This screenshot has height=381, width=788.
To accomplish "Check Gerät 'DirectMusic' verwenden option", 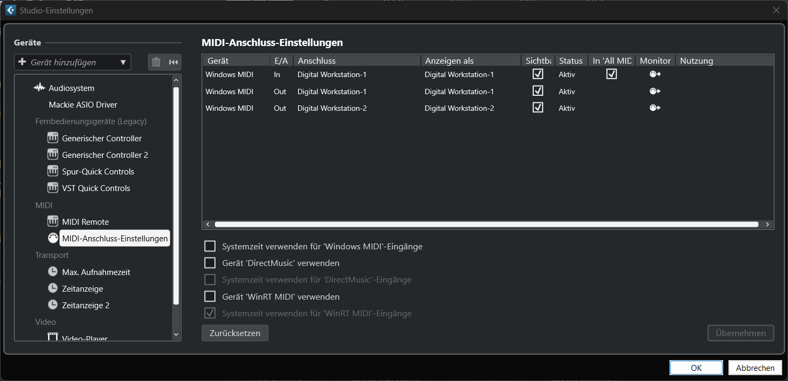I will 210,263.
